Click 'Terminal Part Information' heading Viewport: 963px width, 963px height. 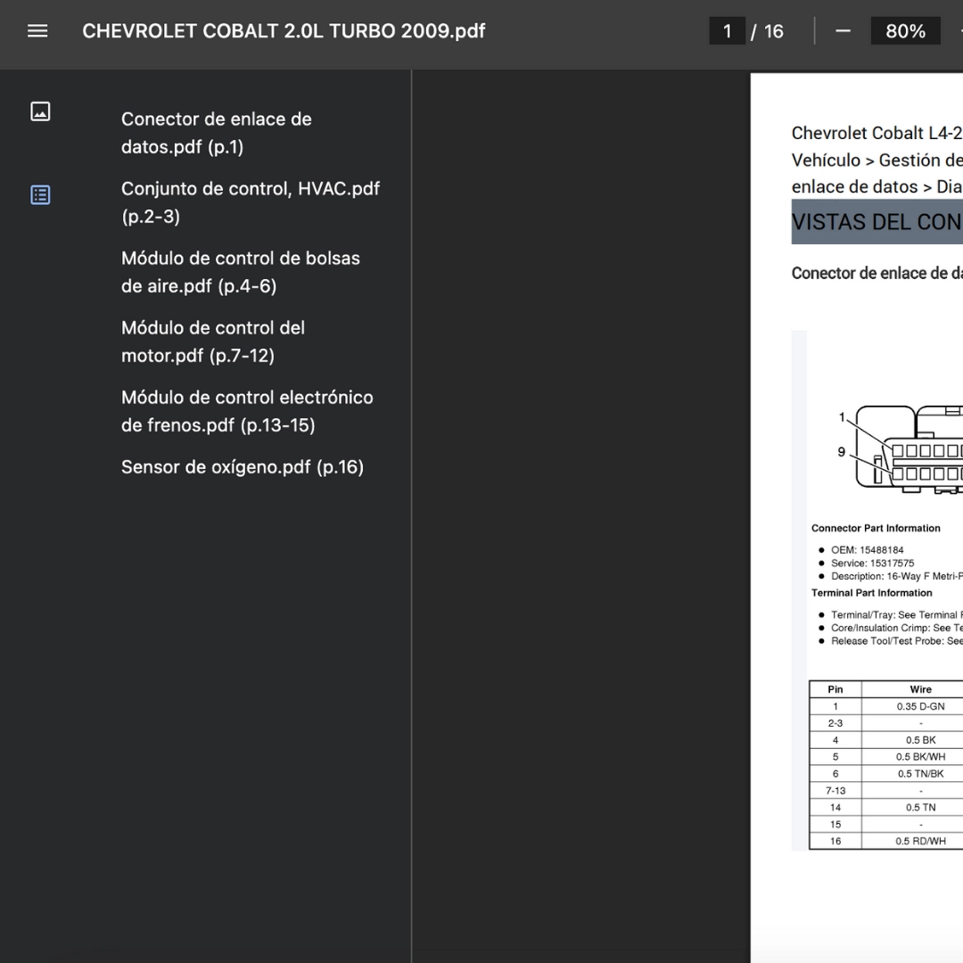[x=871, y=593]
